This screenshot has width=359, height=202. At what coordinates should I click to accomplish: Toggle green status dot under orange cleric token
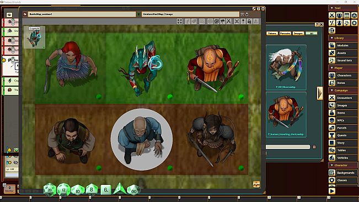[241, 97]
